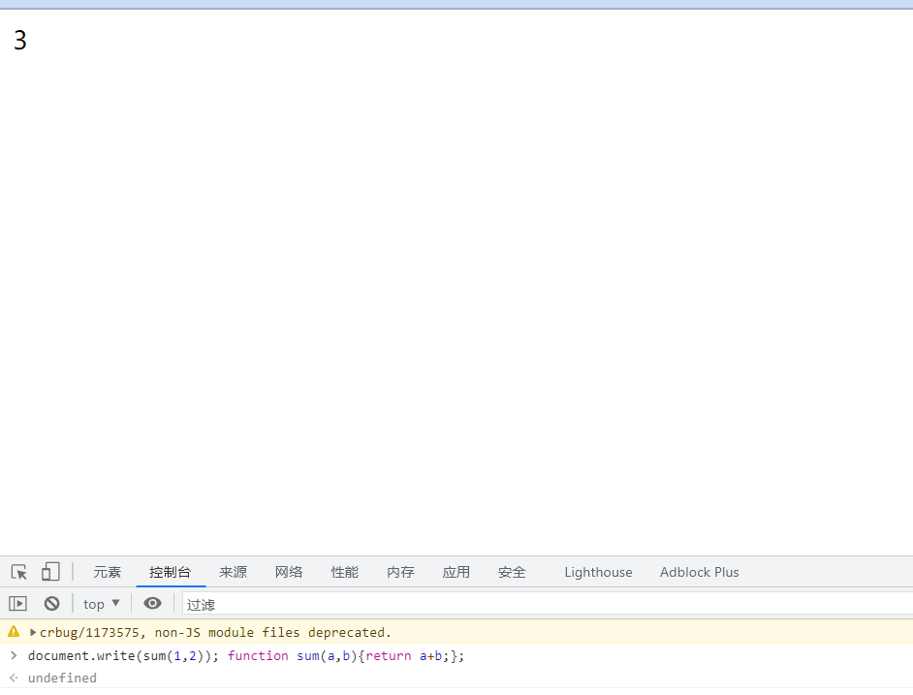
Task: Switch to the 内存 tab
Action: 400,572
